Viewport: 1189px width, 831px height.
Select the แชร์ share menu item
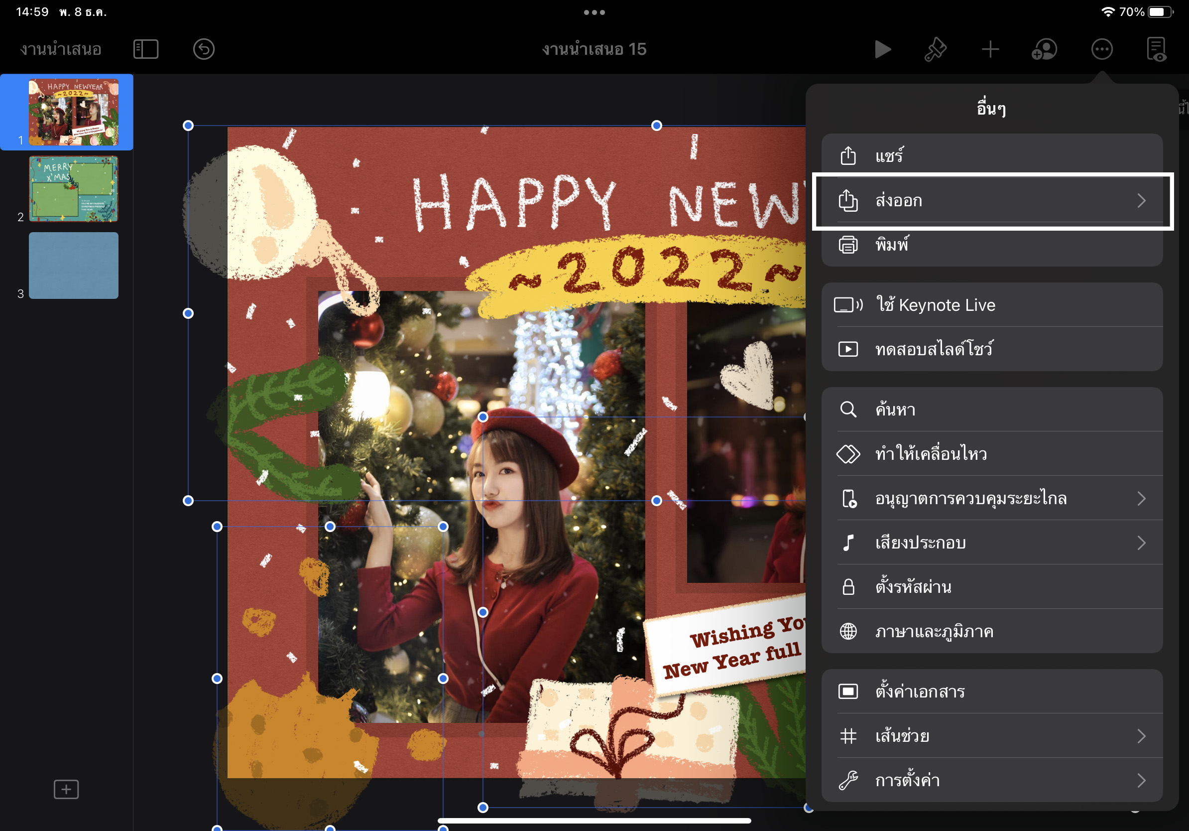[991, 155]
